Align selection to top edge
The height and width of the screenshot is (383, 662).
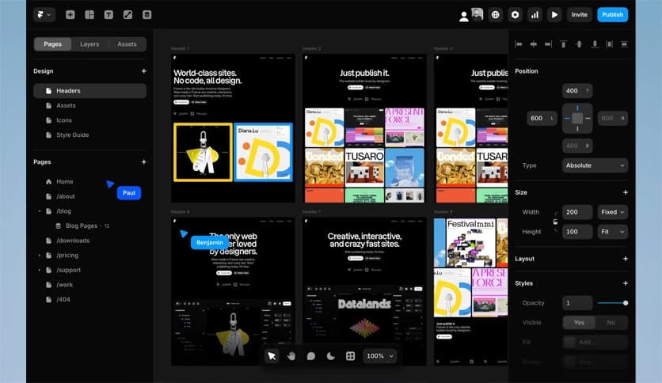[563, 44]
